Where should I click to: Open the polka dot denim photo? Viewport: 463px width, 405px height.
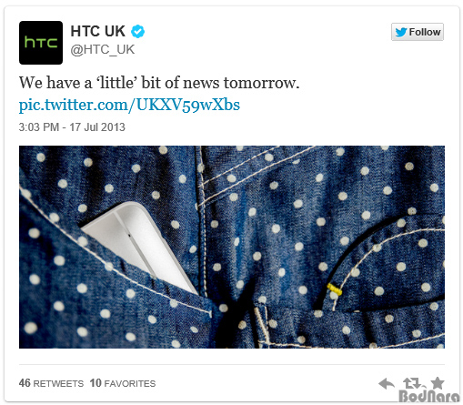(232, 247)
